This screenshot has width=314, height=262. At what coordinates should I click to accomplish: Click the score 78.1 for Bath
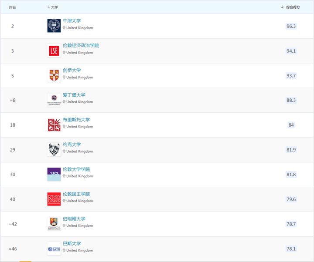291,249
